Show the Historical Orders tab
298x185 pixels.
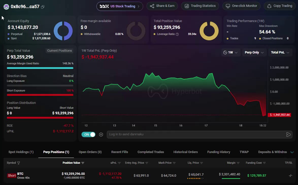click(186, 152)
